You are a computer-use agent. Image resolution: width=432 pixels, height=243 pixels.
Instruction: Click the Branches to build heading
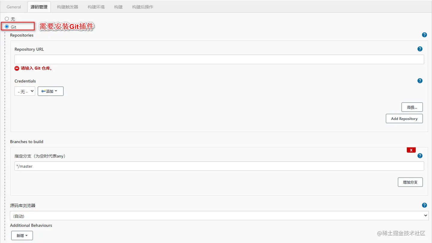[x=27, y=142]
